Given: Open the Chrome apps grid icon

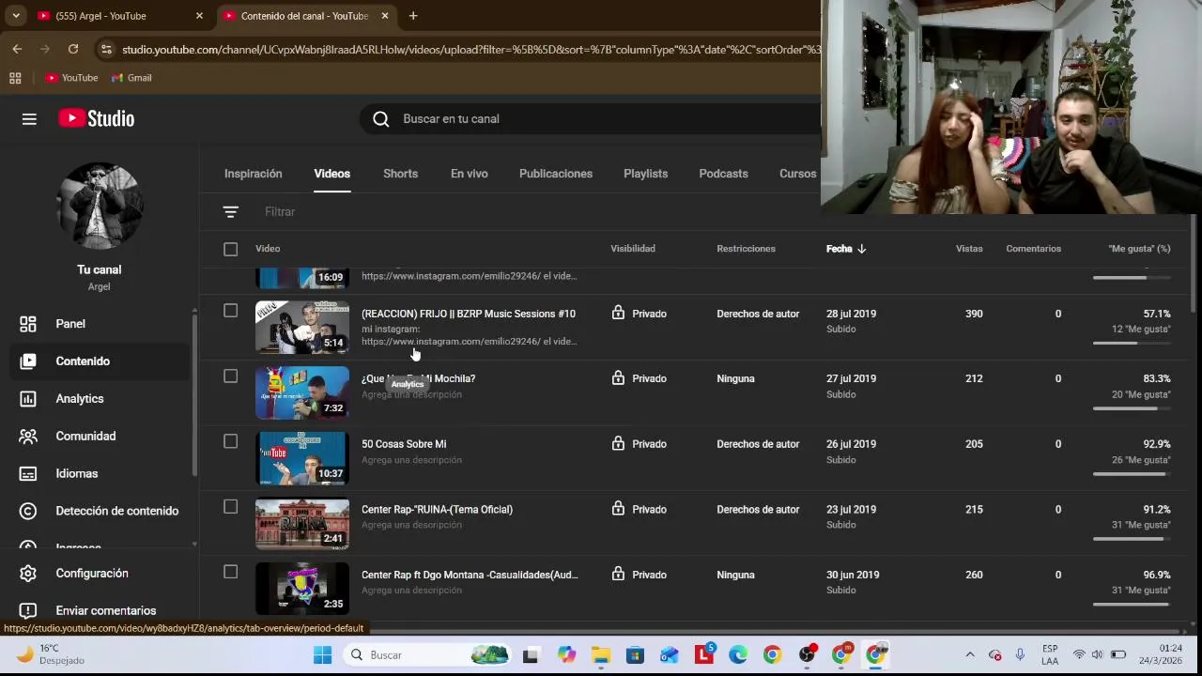Looking at the screenshot, I should [15, 78].
